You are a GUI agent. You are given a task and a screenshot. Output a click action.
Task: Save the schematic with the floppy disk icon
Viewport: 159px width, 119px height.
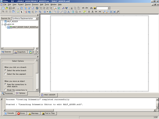point(10,8)
